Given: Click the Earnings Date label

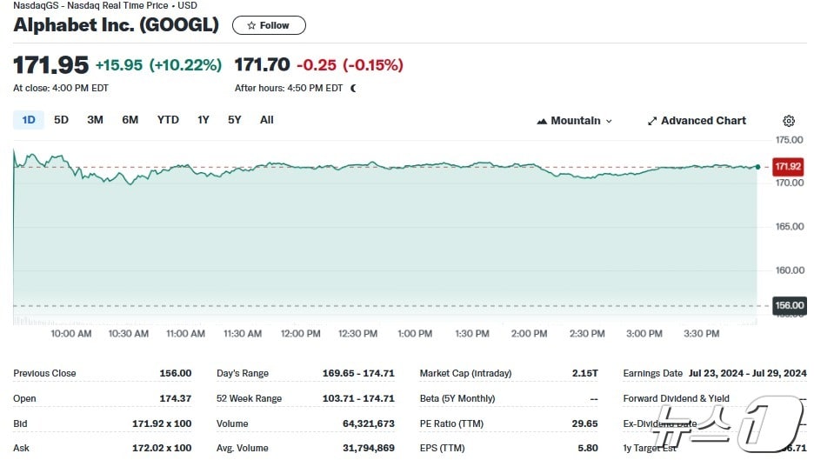Looking at the screenshot, I should tap(652, 373).
